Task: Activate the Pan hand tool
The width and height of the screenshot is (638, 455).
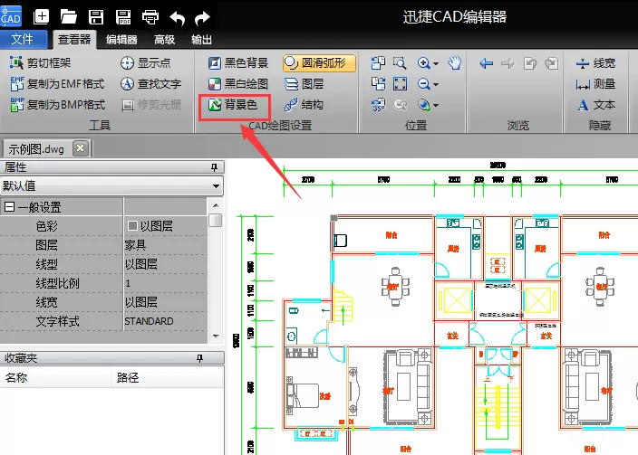Action: tap(455, 63)
